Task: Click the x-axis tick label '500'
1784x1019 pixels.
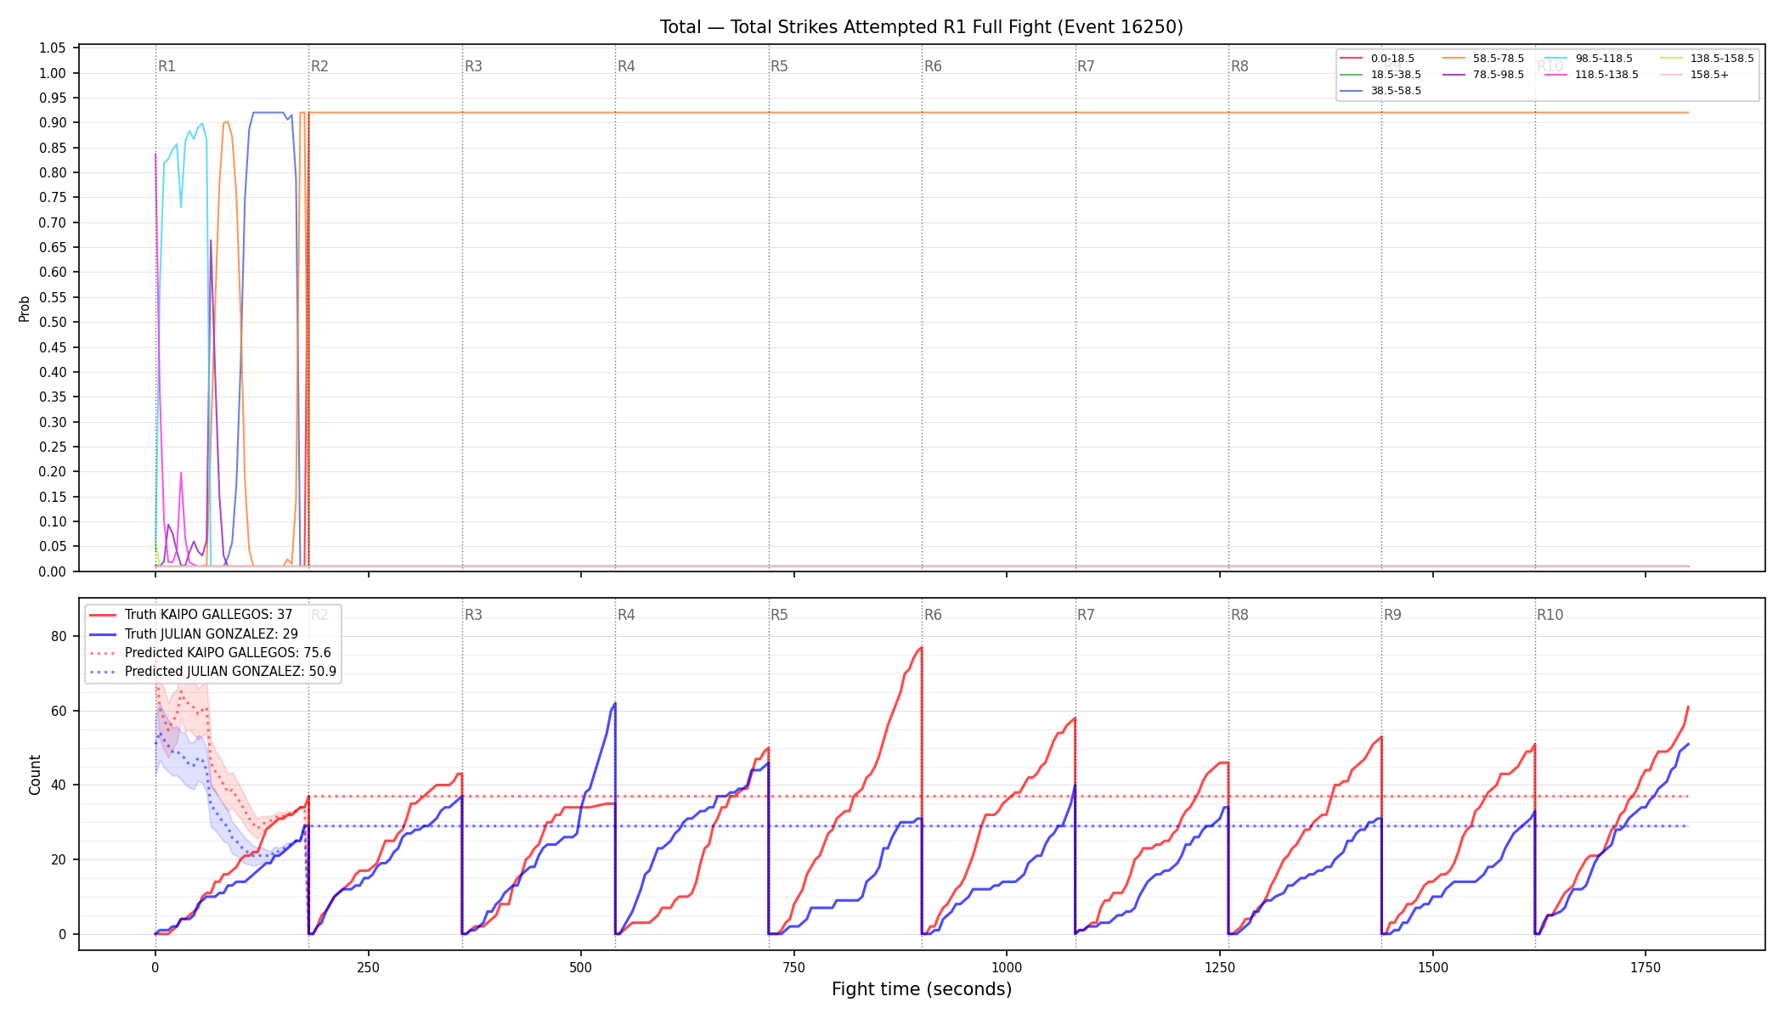Action: pyautogui.click(x=581, y=967)
